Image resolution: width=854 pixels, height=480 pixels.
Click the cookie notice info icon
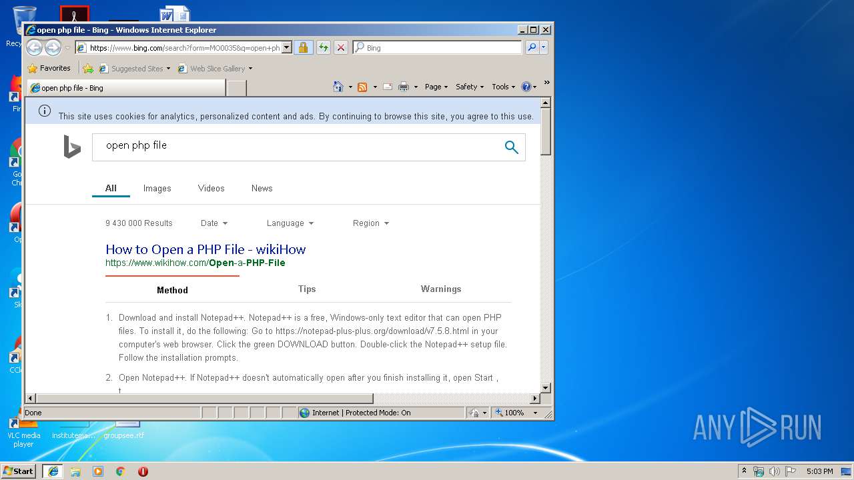tap(45, 111)
